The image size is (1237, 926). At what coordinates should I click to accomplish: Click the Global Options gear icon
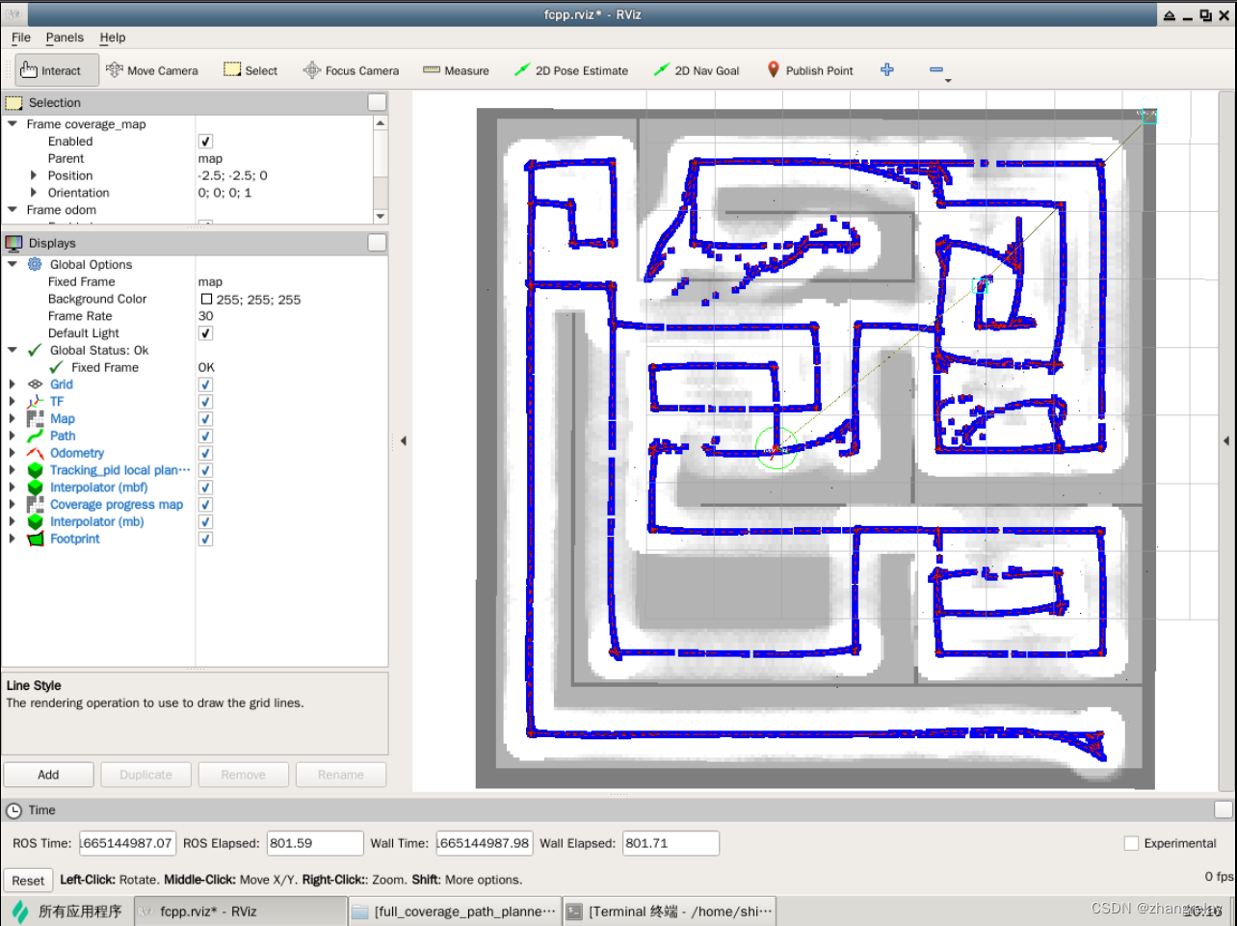pyautogui.click(x=35, y=264)
